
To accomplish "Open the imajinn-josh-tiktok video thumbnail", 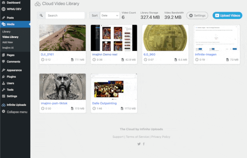I will 63,86.
